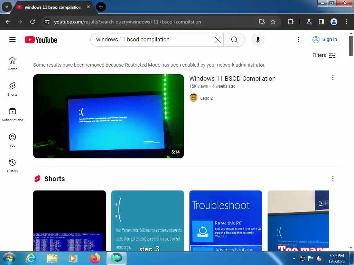
Task: Click the page vertical scrollbar thumb
Action: (x=351, y=46)
